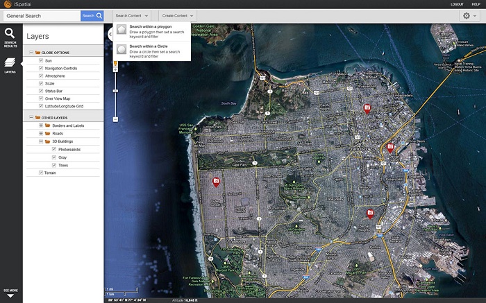Open the Search Content dropdown menu

click(x=132, y=15)
